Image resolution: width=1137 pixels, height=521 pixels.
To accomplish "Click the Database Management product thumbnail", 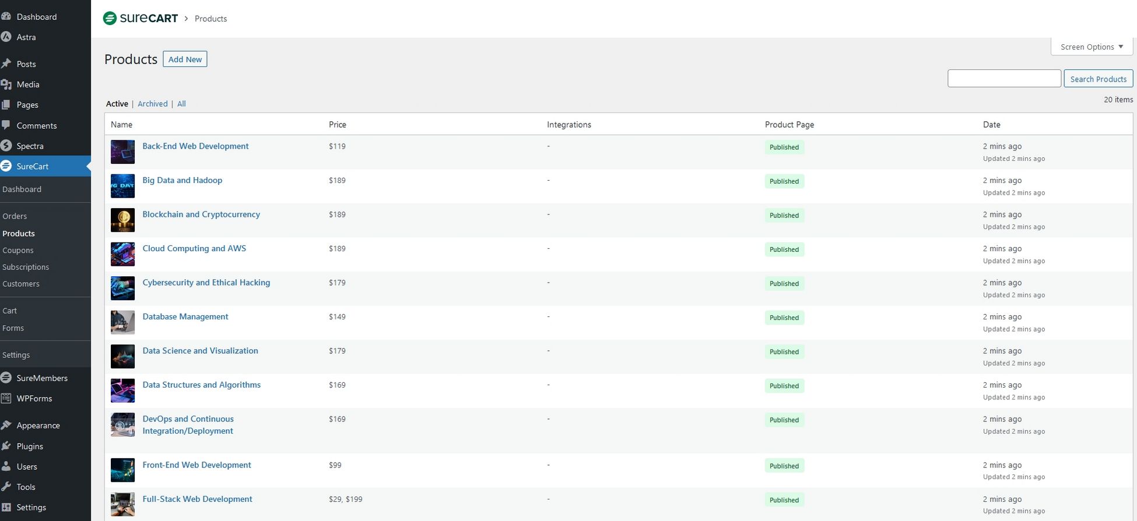I will (122, 322).
